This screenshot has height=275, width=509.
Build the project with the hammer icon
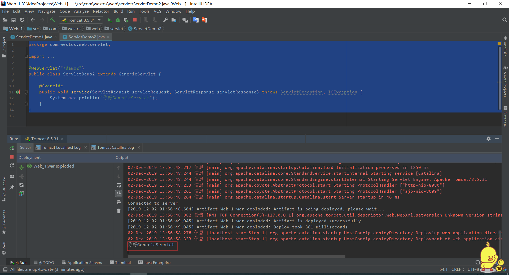[52, 20]
